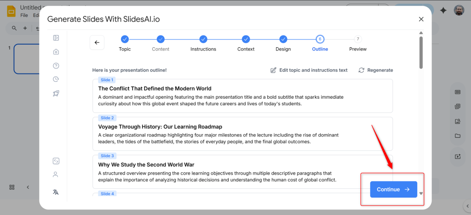Open the history clock icon
The width and height of the screenshot is (471, 215).
56,79
